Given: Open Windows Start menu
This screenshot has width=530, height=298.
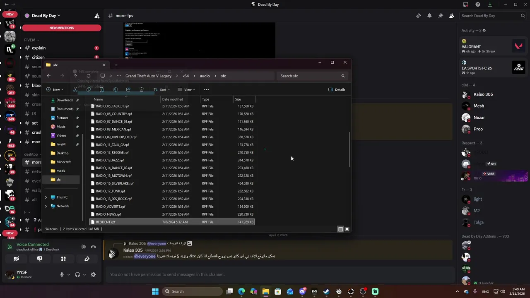Looking at the screenshot, I should tap(155, 291).
